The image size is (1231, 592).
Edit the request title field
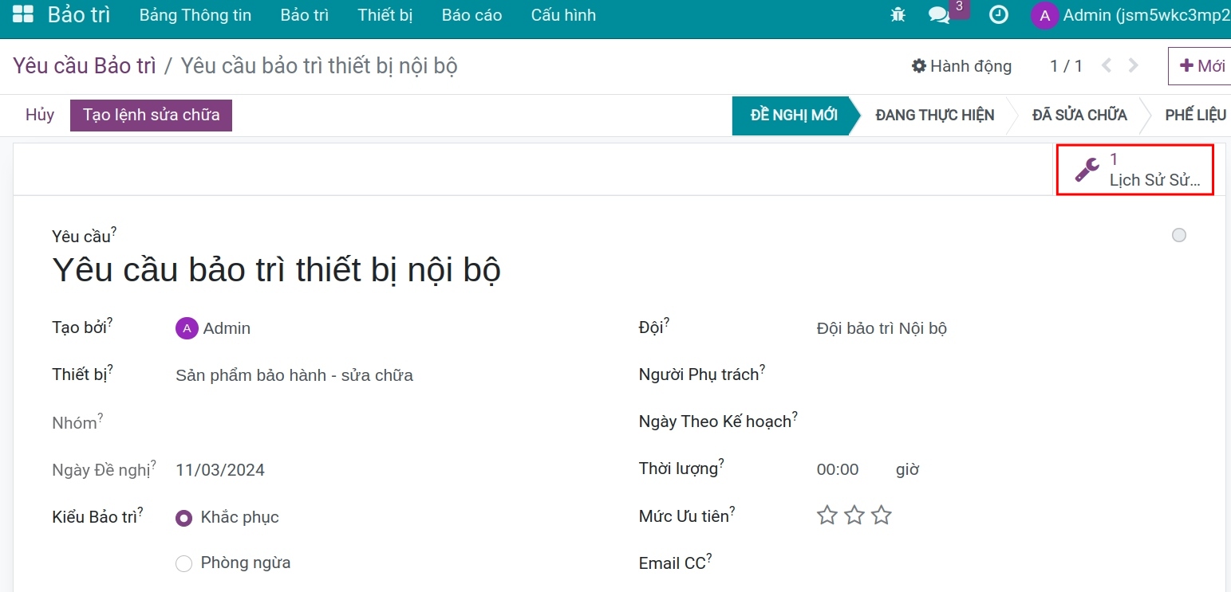pos(276,271)
